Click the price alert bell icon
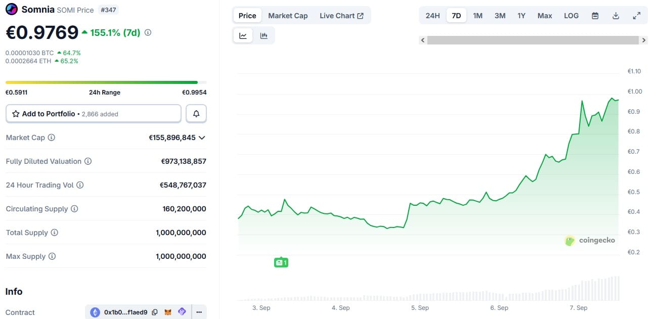This screenshot has width=657, height=319. point(196,114)
